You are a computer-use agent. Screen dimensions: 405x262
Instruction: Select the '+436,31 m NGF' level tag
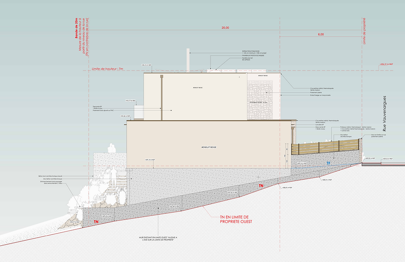click(386, 64)
